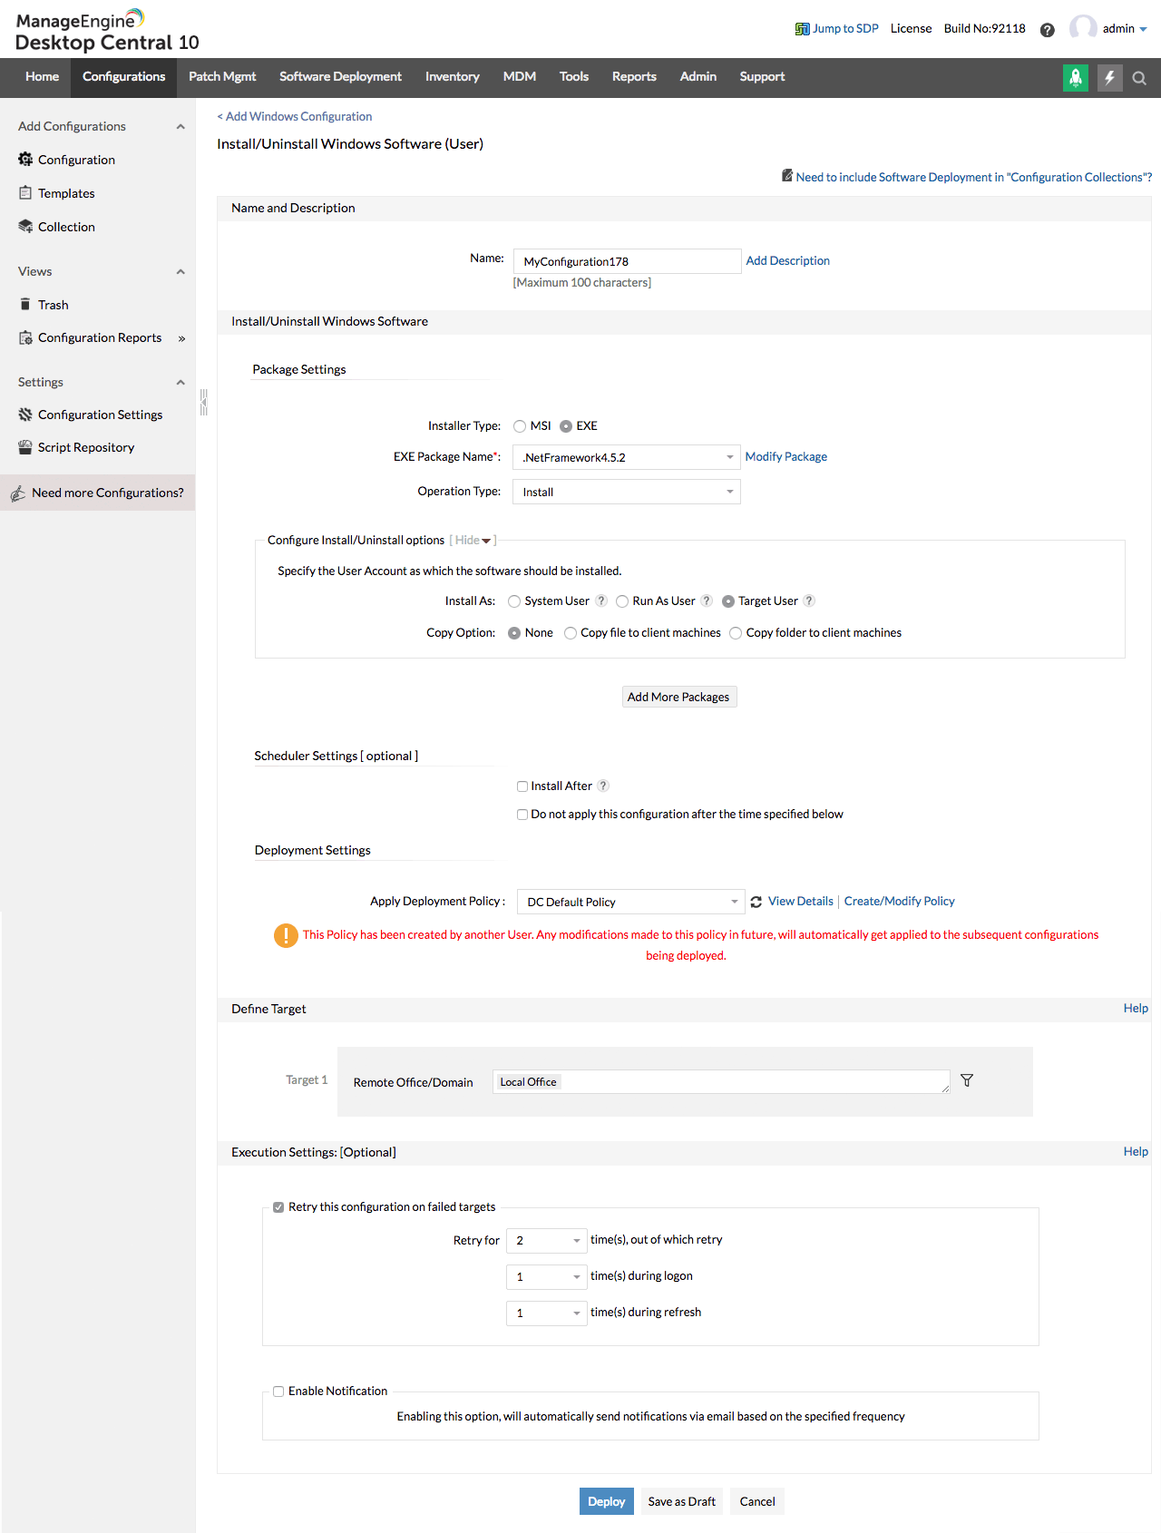
Task: Select None copy option
Action: 514,633
